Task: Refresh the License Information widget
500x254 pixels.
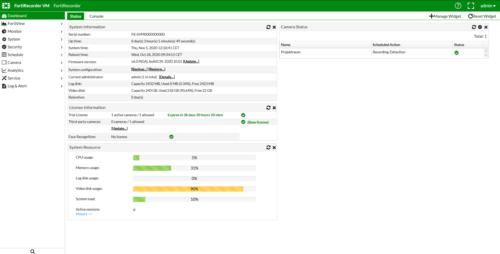Action: click(268, 108)
